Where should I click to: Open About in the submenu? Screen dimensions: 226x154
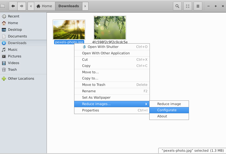point(169,116)
